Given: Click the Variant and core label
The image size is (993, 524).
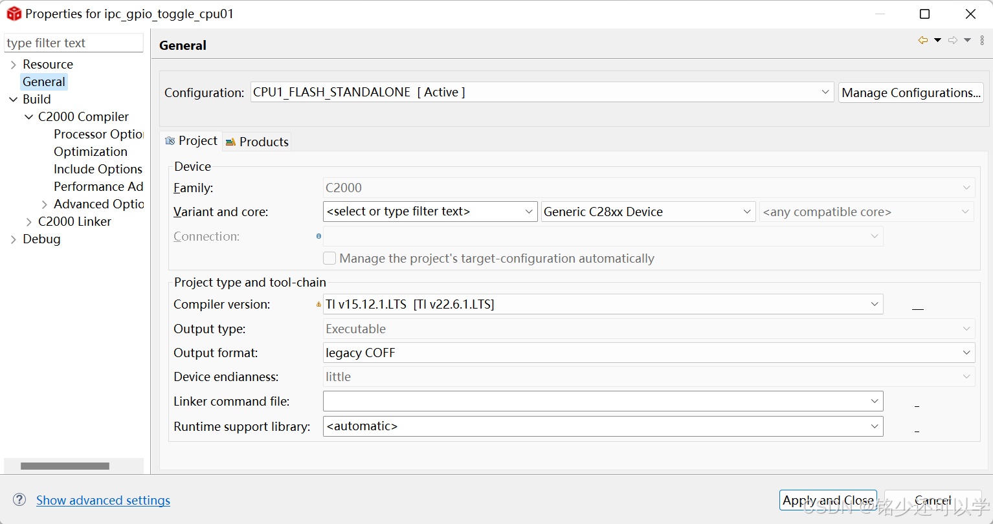Looking at the screenshot, I should 221,212.
